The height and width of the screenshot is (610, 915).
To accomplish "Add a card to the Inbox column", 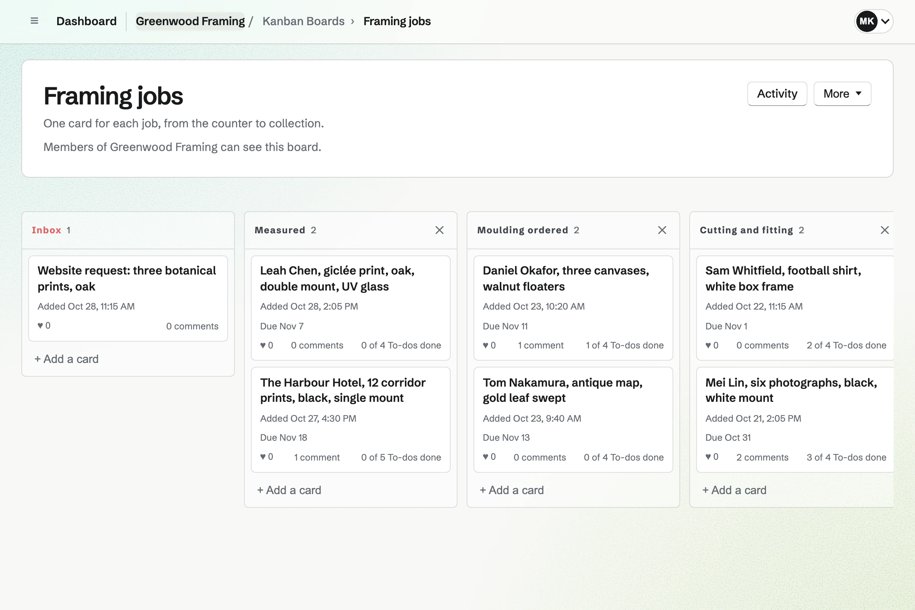I will pyautogui.click(x=66, y=359).
